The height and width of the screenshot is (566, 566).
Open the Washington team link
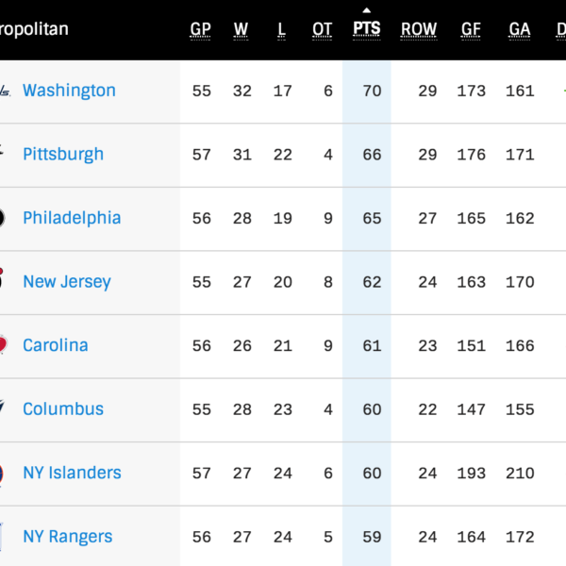coord(69,91)
